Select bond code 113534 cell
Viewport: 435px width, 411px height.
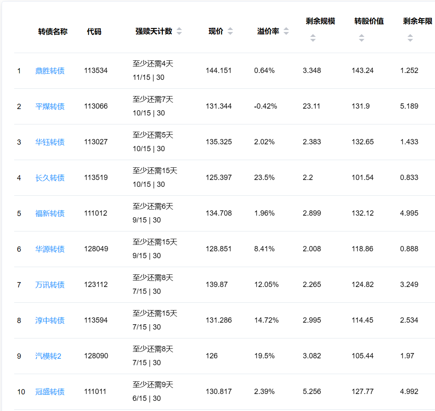click(x=96, y=71)
